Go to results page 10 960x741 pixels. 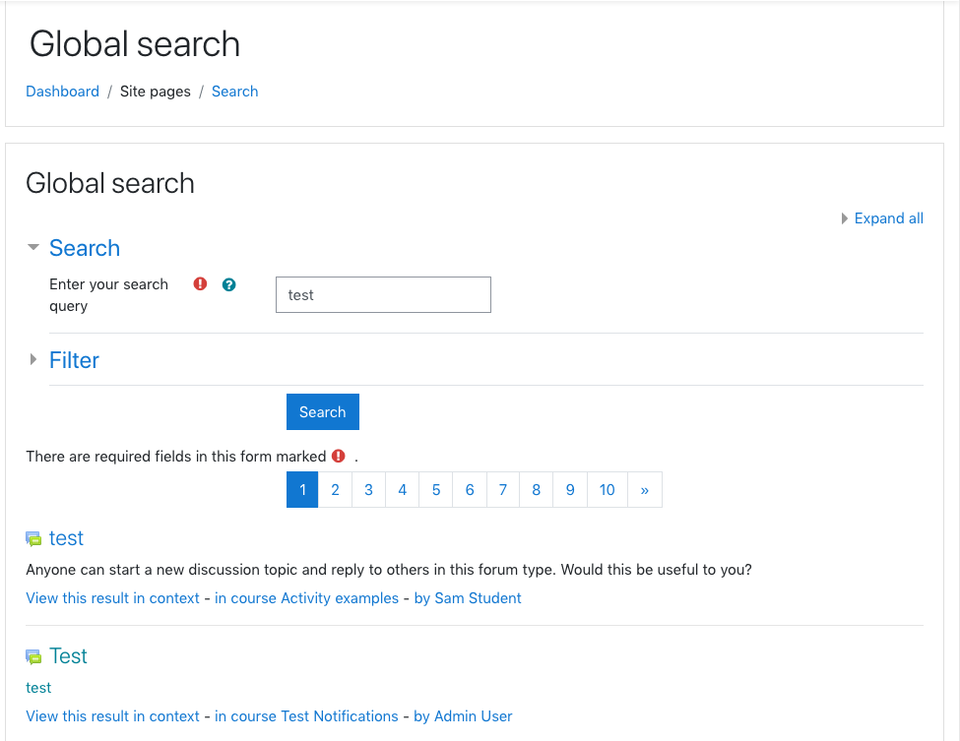point(608,489)
